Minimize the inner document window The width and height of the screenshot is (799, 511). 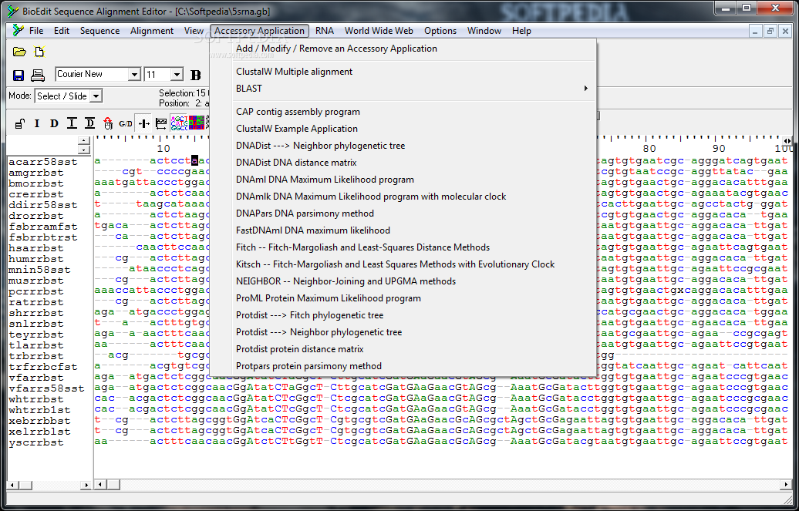[x=755, y=31]
